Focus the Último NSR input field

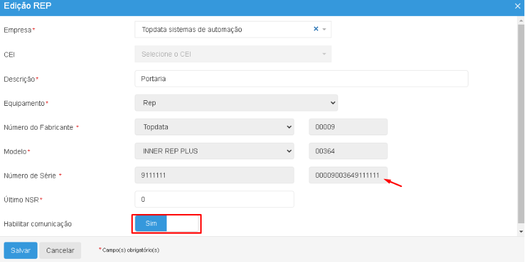click(214, 199)
